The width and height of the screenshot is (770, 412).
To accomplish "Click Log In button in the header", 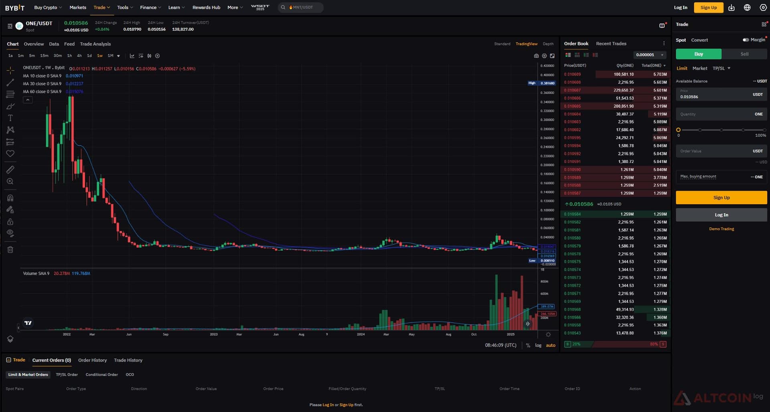I will [x=680, y=8].
